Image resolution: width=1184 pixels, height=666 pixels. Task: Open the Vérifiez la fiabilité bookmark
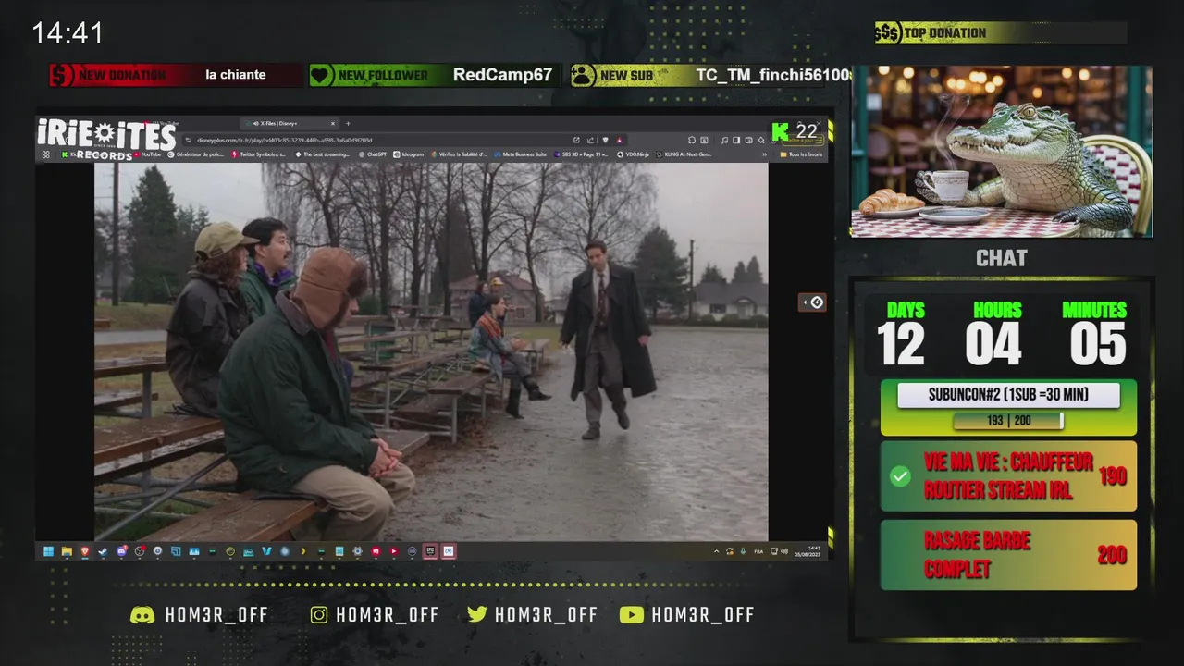(x=460, y=154)
